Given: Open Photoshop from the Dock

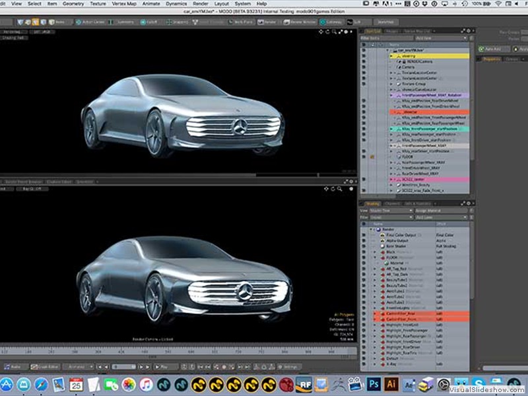Looking at the screenshot, I should [x=374, y=384].
